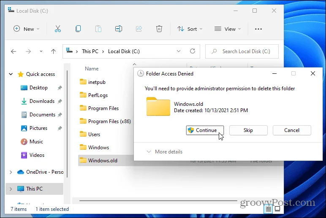Expand the OneDrive - Personal node
The image size is (326, 218).
pos(11,172)
